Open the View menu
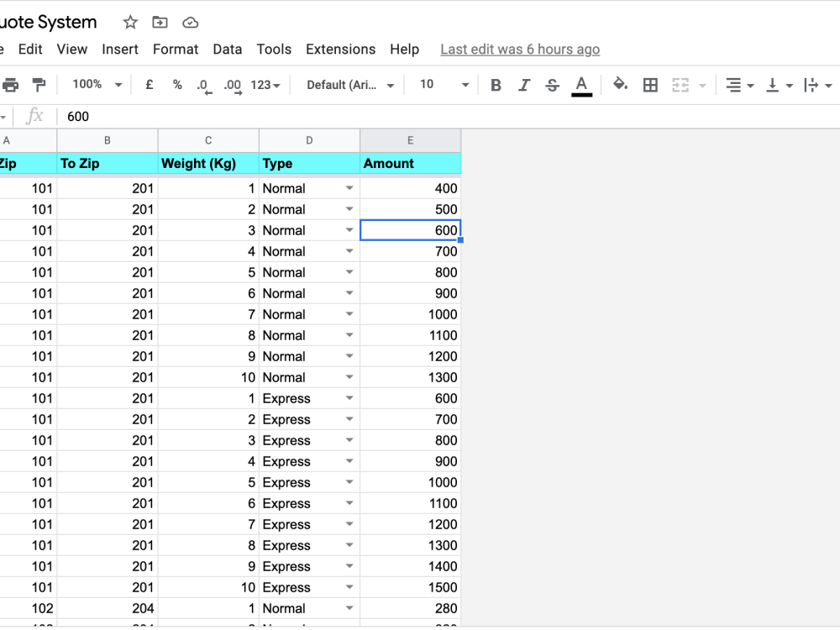This screenshot has height=630, width=840. click(71, 50)
